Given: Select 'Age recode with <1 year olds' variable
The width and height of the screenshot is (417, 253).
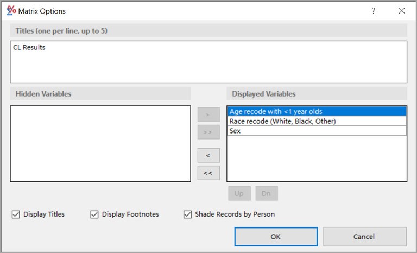Looking at the screenshot, I should tap(317, 112).
